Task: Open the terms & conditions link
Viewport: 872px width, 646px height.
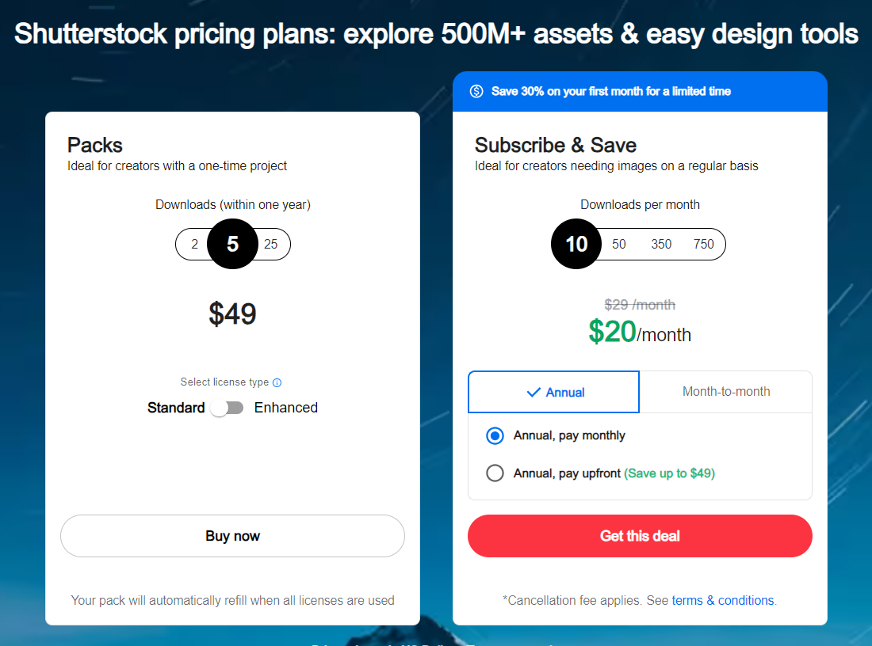Action: [x=723, y=600]
